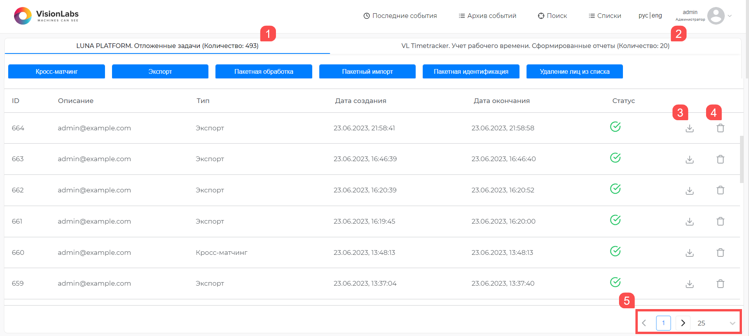The width and height of the screenshot is (749, 336).
Task: Click the Кросс-матчинг button
Action: point(57,71)
